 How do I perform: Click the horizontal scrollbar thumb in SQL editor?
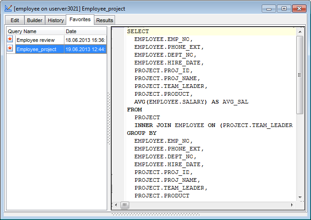pos(125,205)
